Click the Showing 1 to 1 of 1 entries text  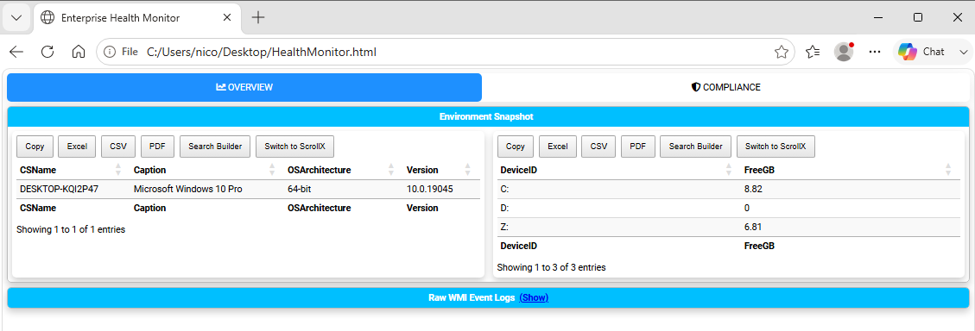point(71,229)
